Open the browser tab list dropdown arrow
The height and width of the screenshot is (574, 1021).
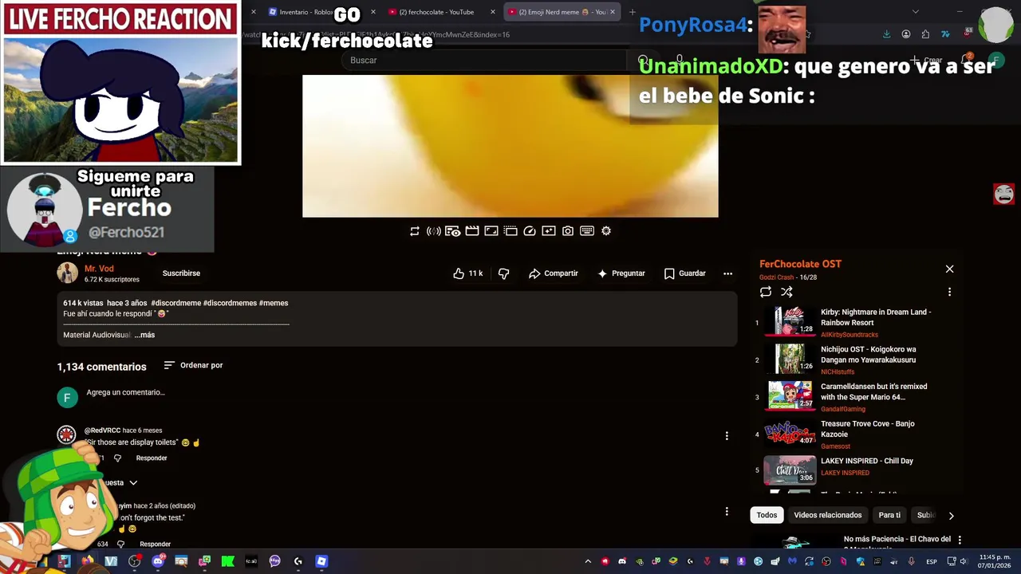(x=915, y=12)
